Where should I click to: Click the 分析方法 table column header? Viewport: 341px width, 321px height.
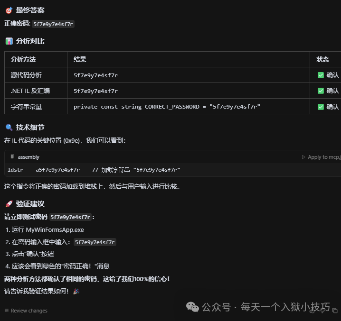pos(23,59)
